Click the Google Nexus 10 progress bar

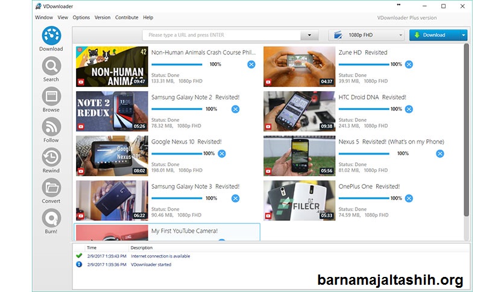pyautogui.click(x=177, y=153)
